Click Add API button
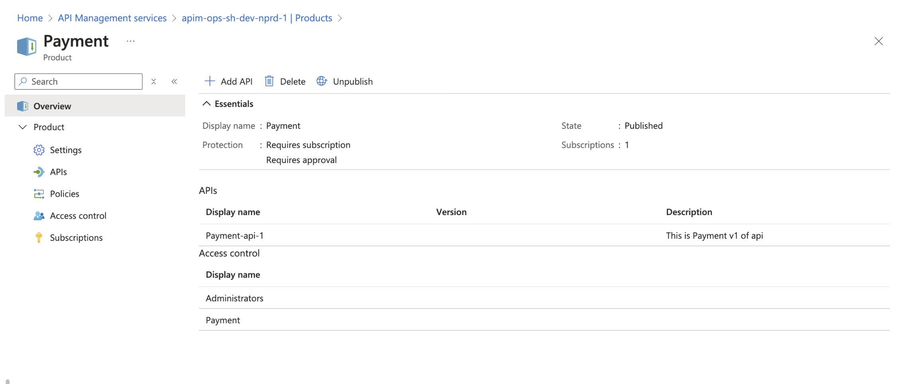Image resolution: width=908 pixels, height=384 pixels. [x=229, y=81]
